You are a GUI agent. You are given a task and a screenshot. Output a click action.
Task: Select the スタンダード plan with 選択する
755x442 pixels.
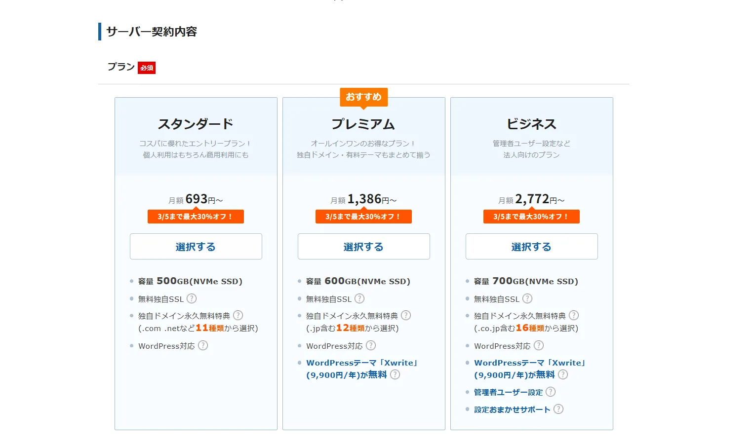(x=196, y=246)
